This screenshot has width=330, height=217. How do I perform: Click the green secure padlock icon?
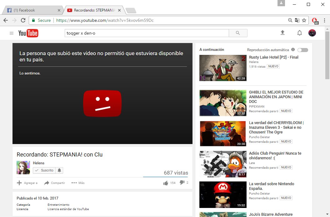[x=33, y=20]
